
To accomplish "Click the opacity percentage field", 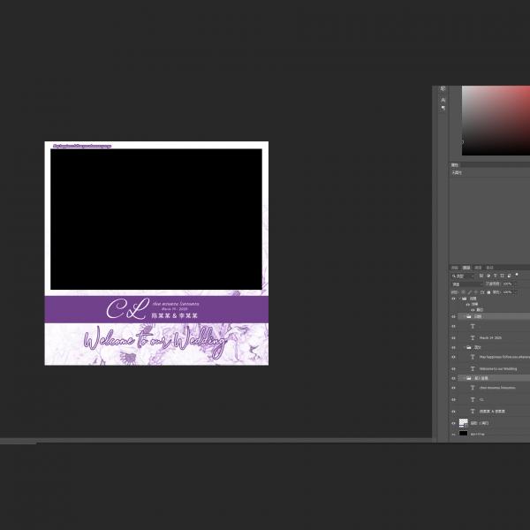I will tap(507, 284).
